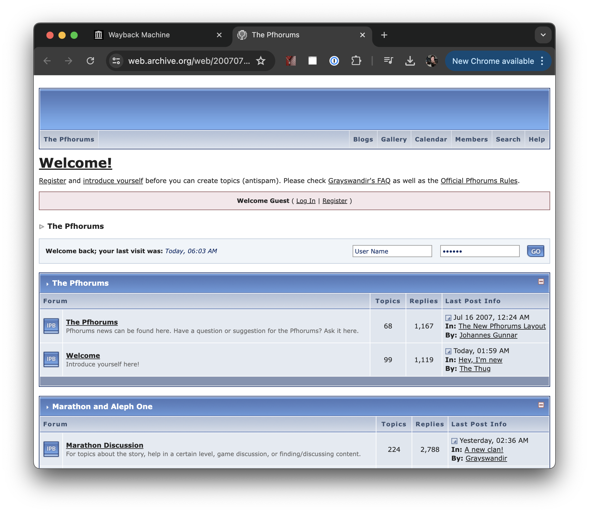Screen dimensions: 589x513
Task: Open the Official Pfhorums Rules link
Action: (x=479, y=181)
